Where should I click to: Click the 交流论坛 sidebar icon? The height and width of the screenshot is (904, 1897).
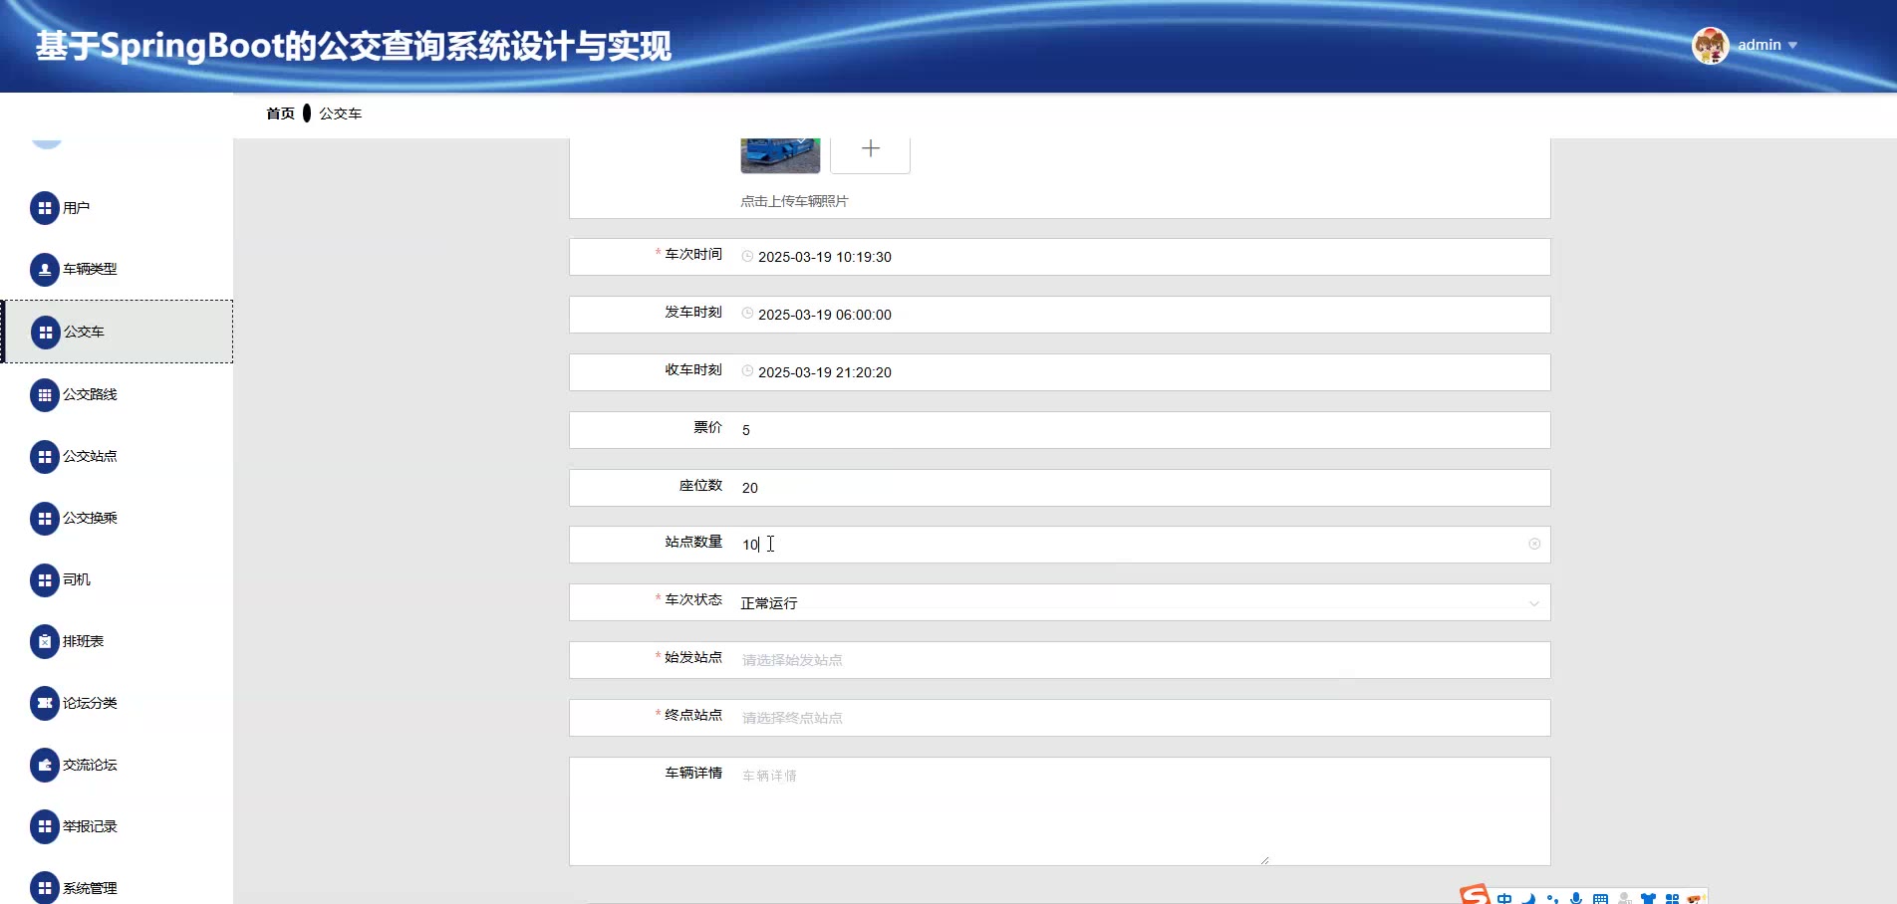(x=45, y=766)
